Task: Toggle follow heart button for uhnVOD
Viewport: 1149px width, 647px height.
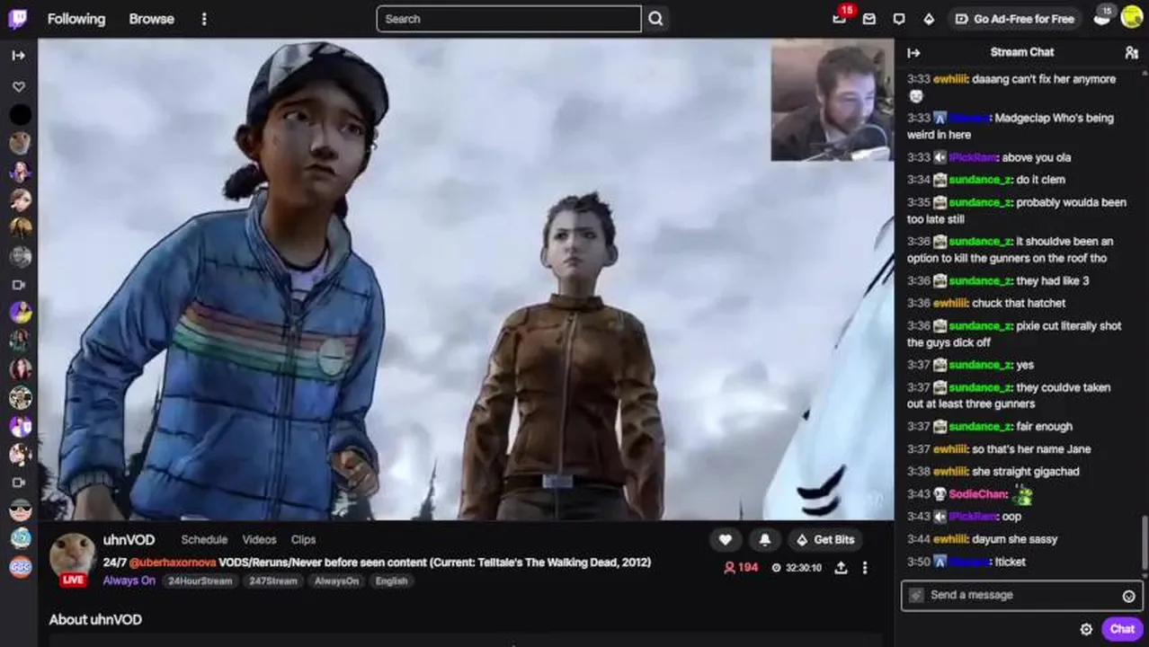Action: point(726,539)
